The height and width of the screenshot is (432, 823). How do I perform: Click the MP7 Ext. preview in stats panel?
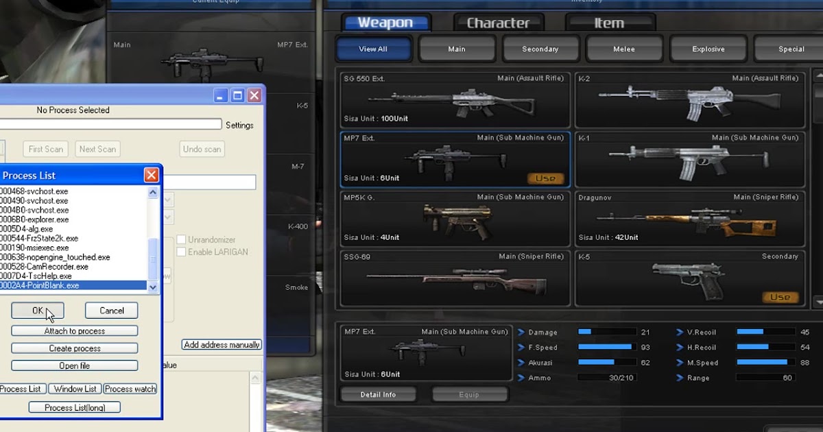[x=427, y=353]
